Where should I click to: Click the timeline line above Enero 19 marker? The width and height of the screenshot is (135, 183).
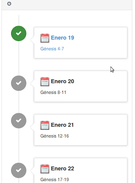[x=19, y=20]
